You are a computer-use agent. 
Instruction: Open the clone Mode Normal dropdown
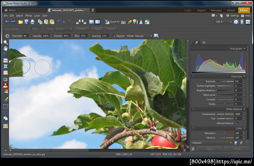tap(144, 36)
